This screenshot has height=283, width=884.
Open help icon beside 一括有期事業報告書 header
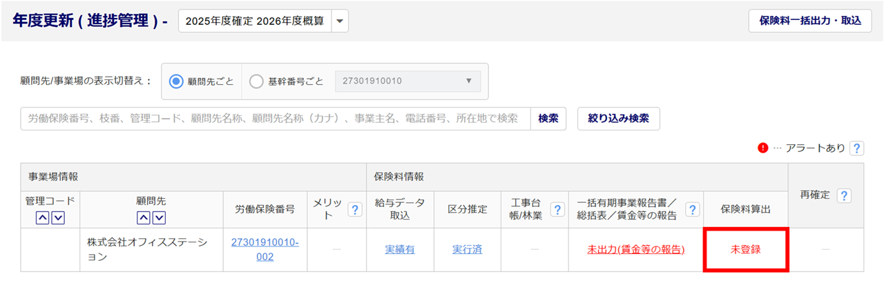(692, 210)
